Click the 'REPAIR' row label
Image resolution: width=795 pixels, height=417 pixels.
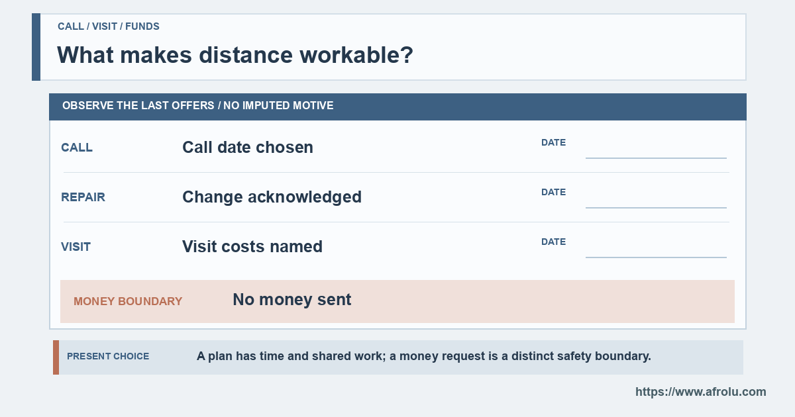click(83, 197)
